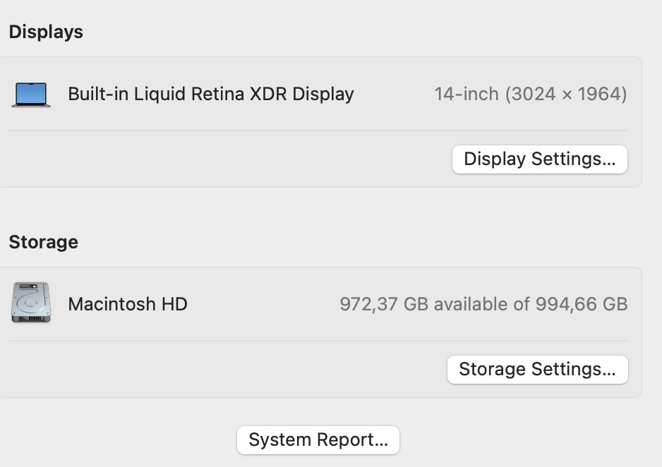
Task: Click the Displays section heading
Action: [x=46, y=32]
